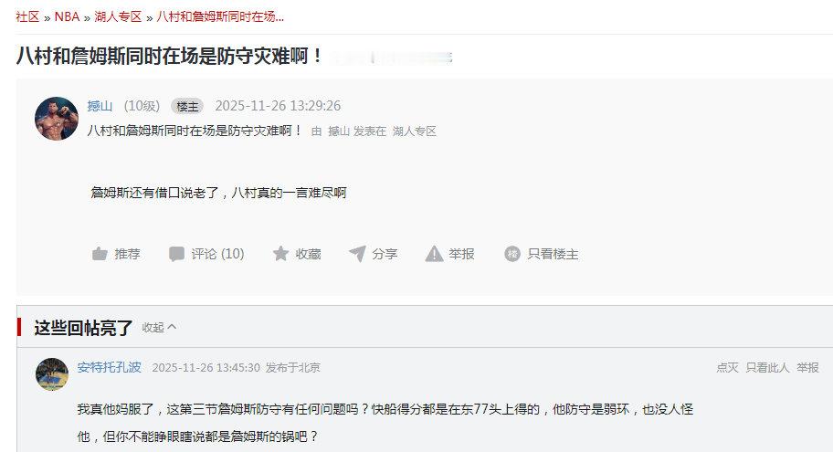This screenshot has width=833, height=452.
Task: Click the paper plane 分享 icon
Action: [x=357, y=254]
